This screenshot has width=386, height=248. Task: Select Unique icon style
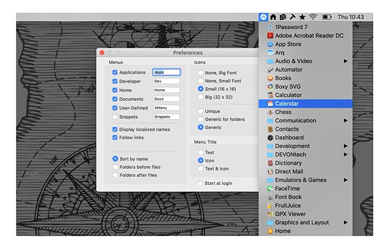click(201, 111)
